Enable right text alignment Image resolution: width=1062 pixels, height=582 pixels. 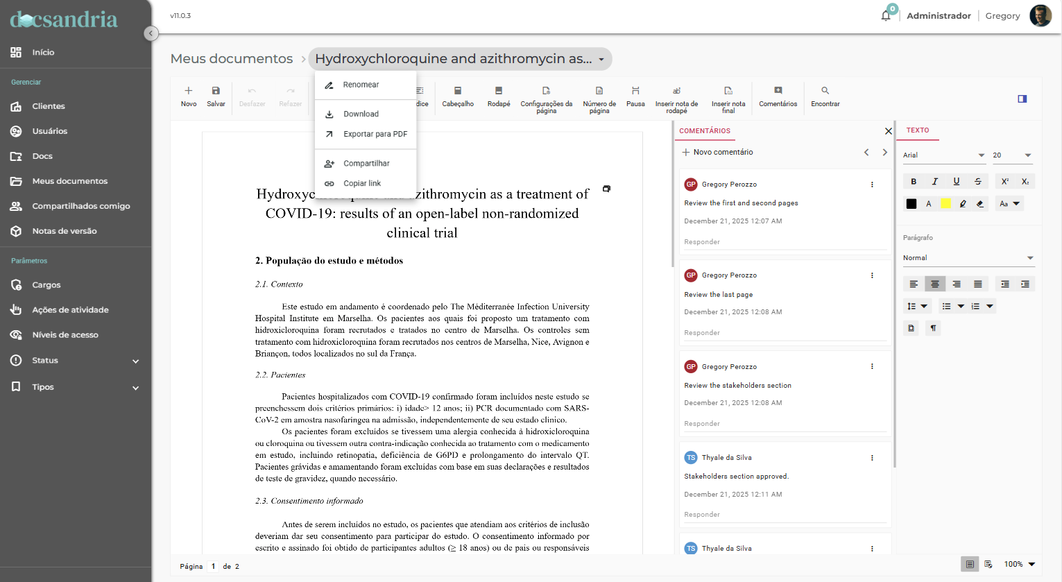957,284
